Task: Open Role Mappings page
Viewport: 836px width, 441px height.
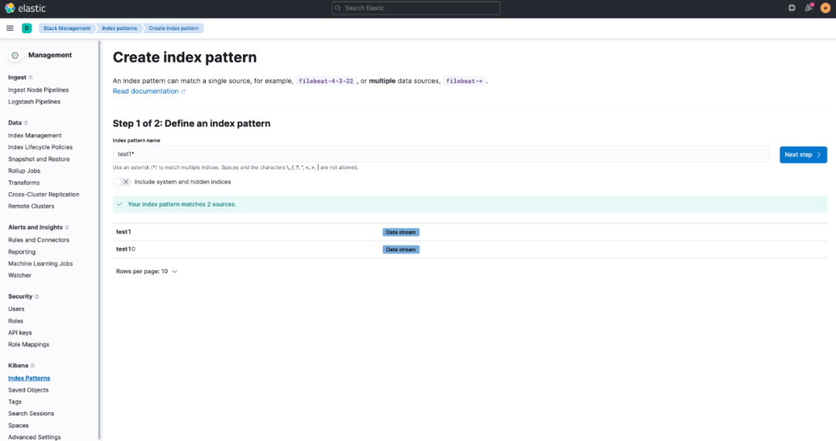Action: 29,344
